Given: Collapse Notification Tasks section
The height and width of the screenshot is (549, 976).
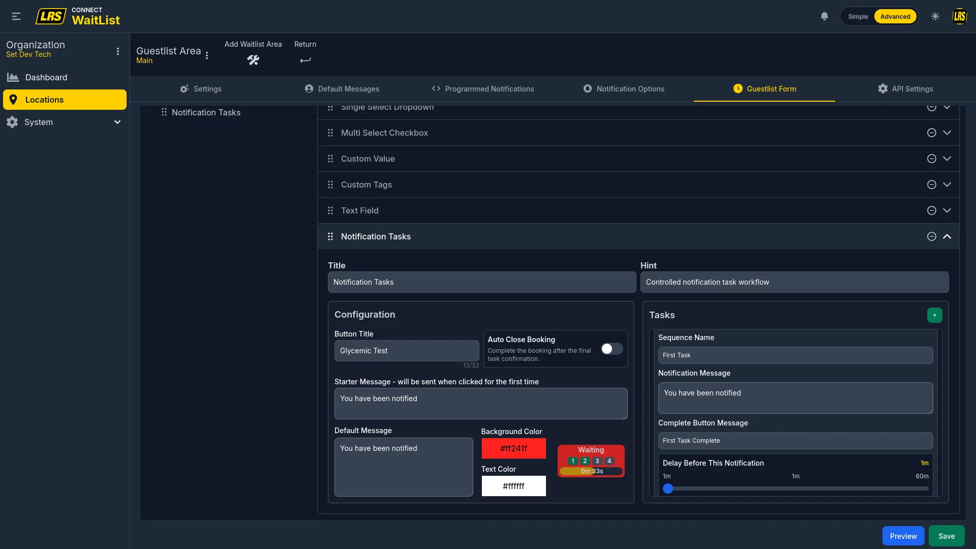Looking at the screenshot, I should [x=947, y=236].
